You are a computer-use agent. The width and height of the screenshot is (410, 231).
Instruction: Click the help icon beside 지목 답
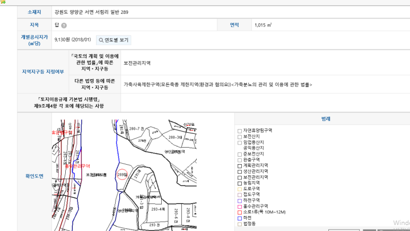pos(64,25)
